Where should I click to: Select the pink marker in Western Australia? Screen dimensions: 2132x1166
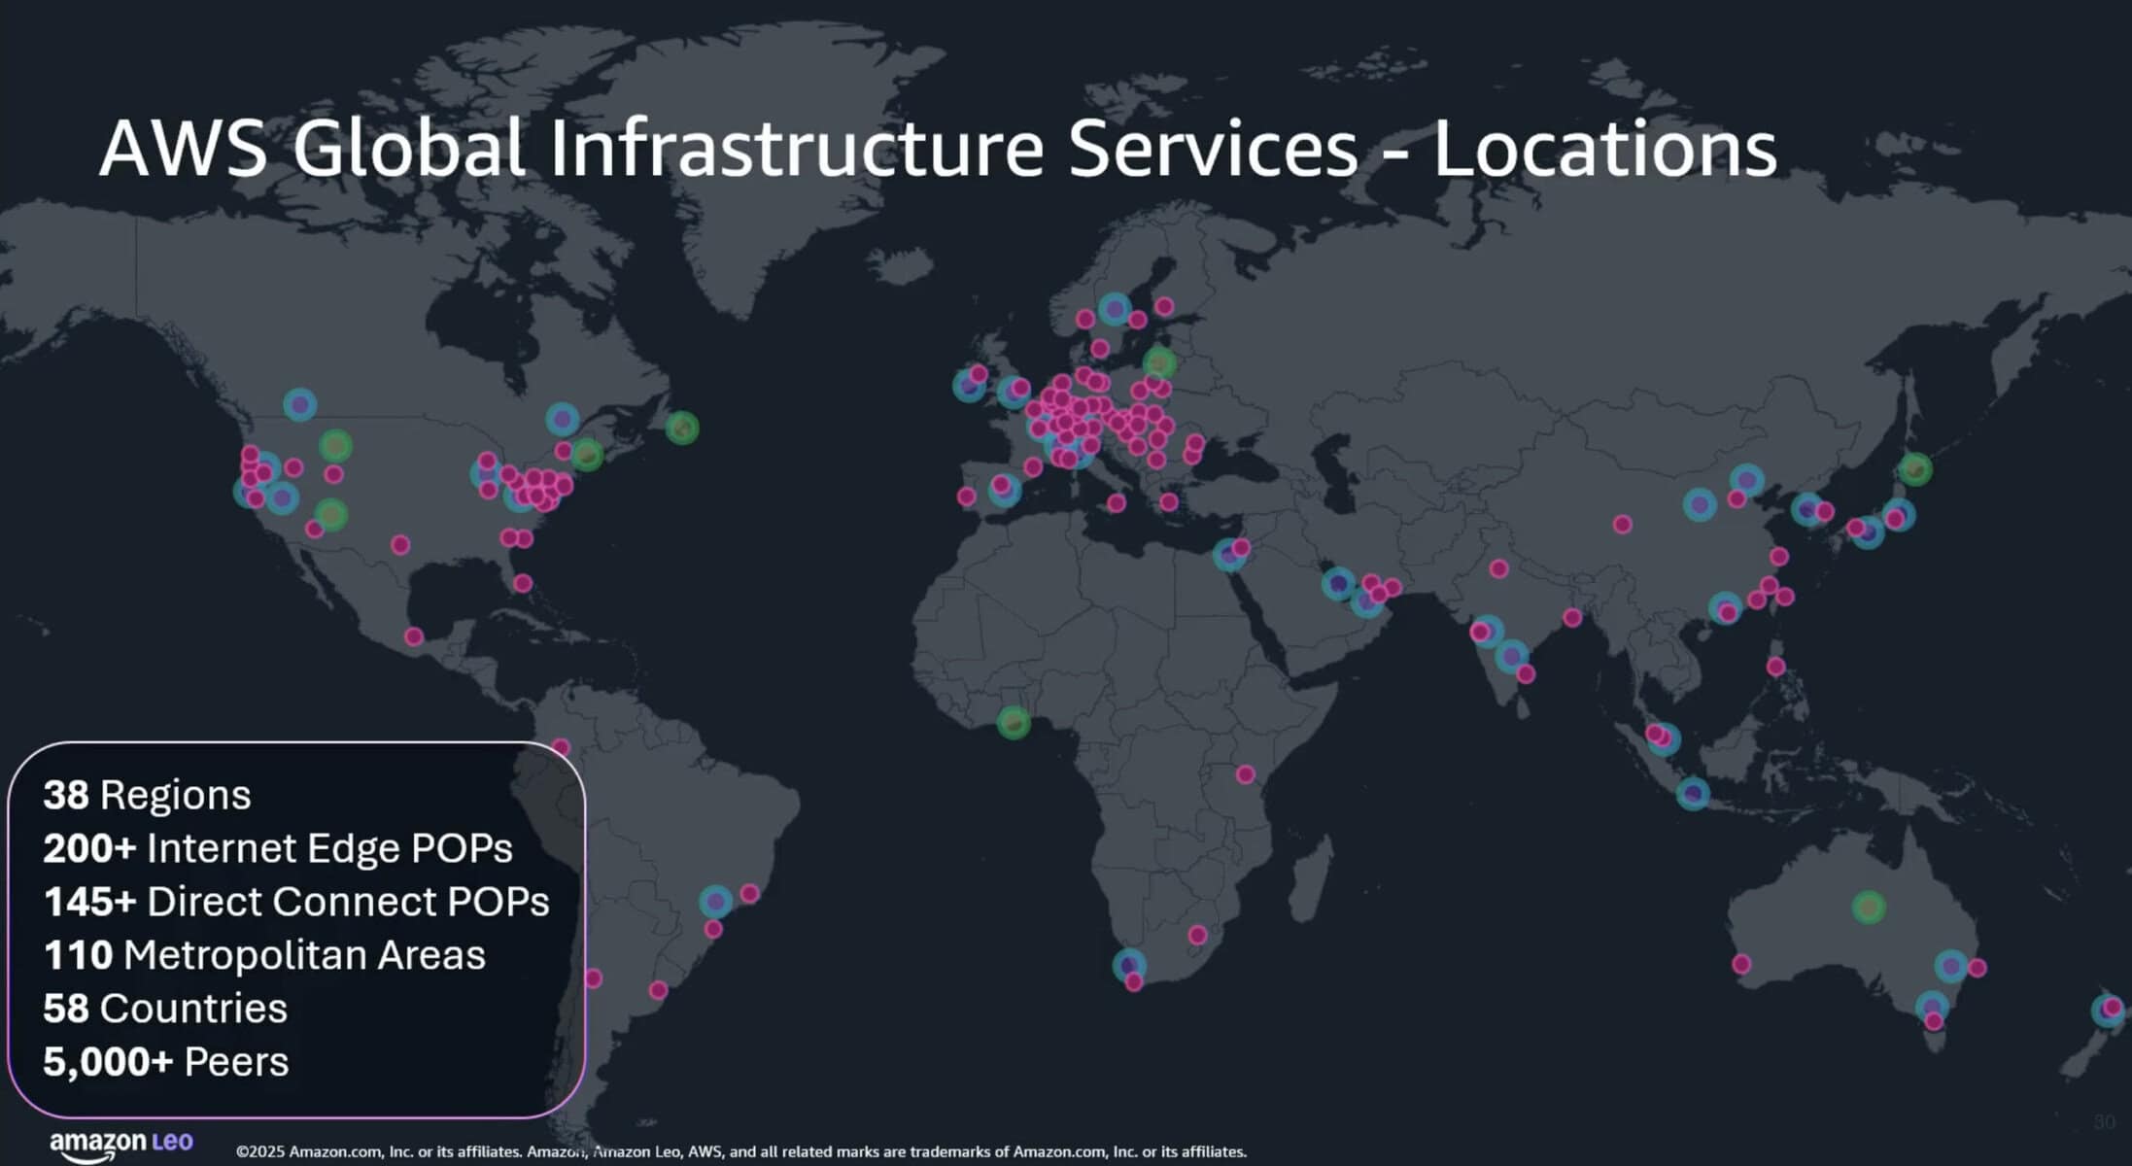[1741, 964]
